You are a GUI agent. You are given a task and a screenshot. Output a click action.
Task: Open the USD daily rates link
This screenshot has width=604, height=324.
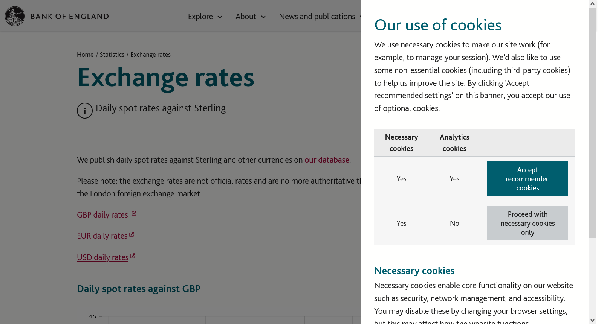pyautogui.click(x=102, y=257)
